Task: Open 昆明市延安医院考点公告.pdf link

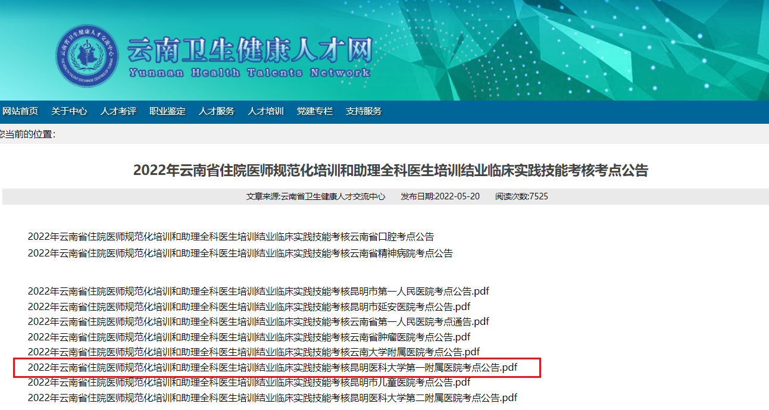Action: [x=249, y=307]
